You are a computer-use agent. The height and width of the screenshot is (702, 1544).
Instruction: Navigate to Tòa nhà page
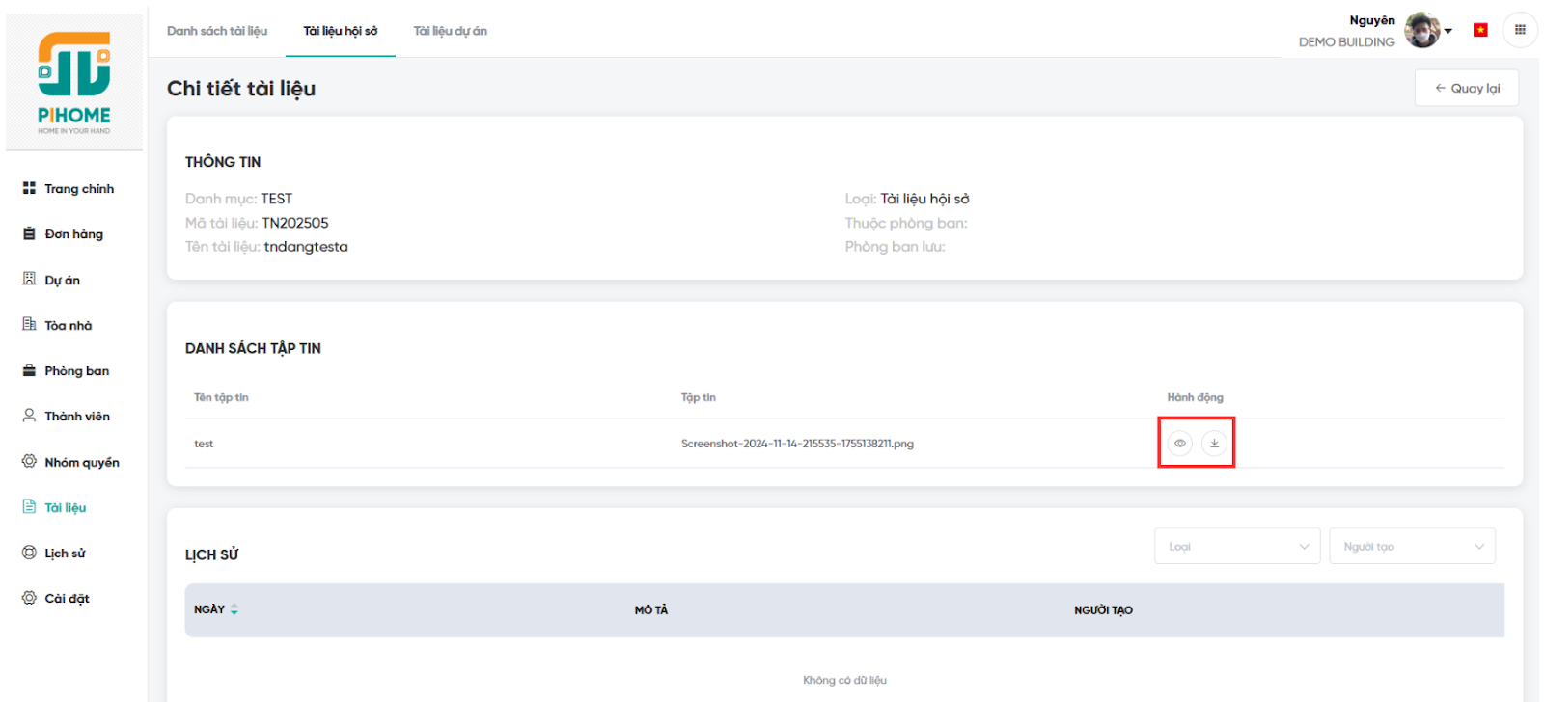click(x=68, y=326)
